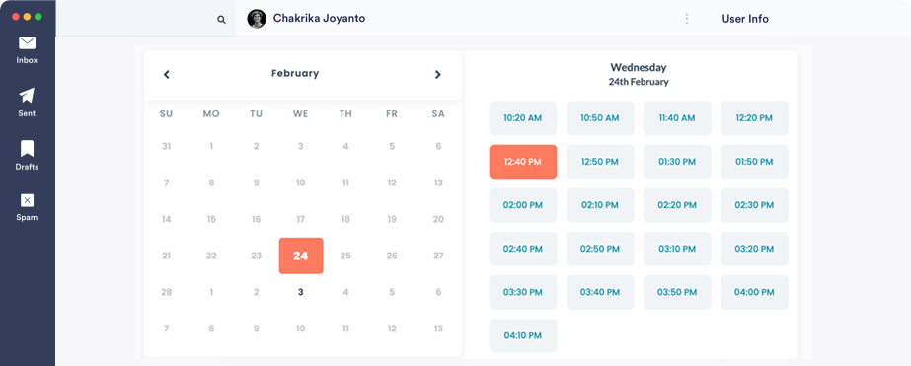
Task: Click the February month title
Action: [x=295, y=73]
